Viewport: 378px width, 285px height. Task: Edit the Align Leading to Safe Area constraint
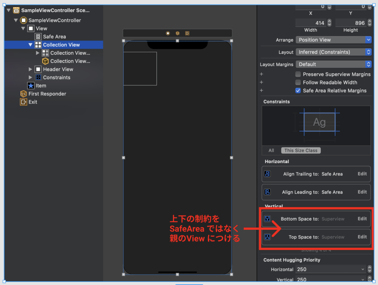pos(362,192)
